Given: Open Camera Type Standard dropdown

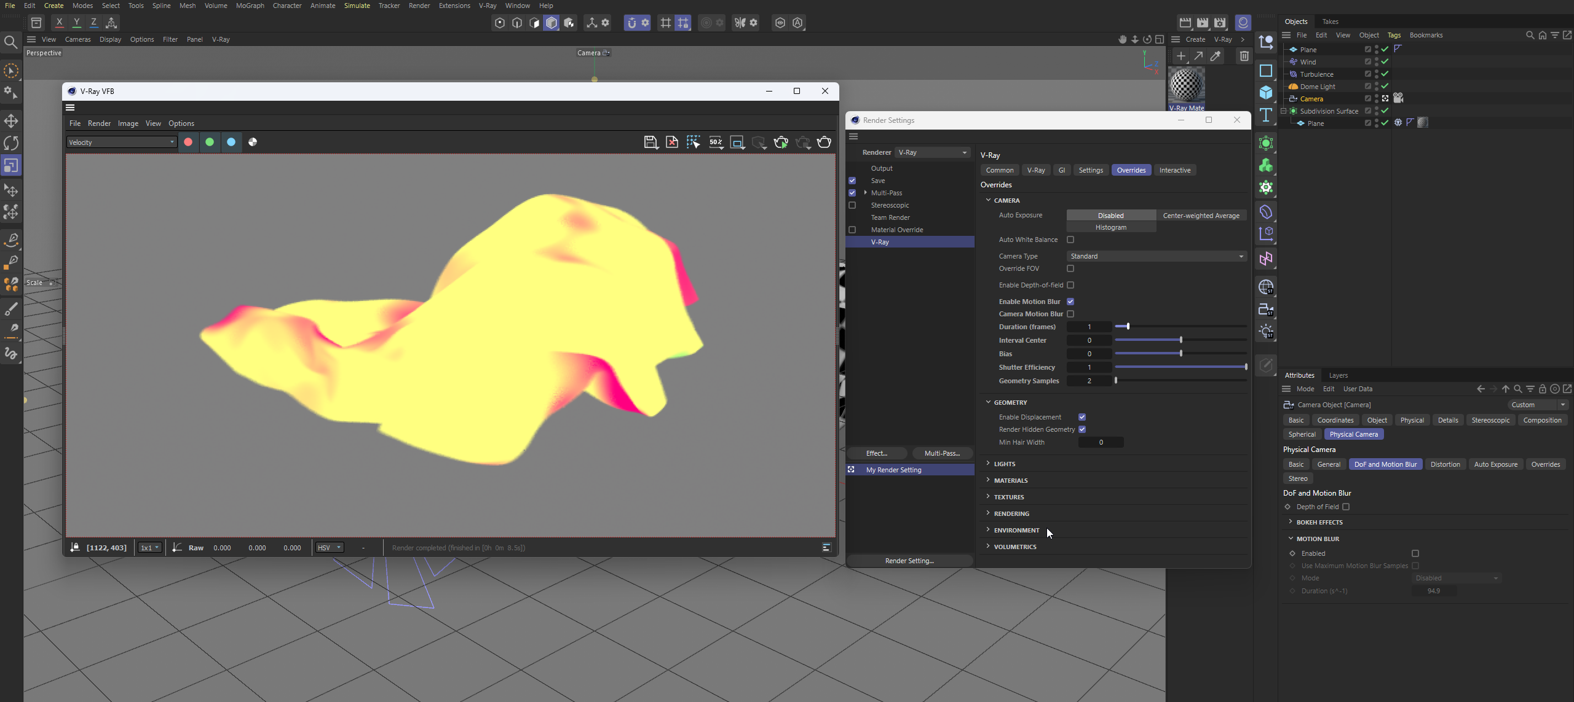Looking at the screenshot, I should [1157, 256].
